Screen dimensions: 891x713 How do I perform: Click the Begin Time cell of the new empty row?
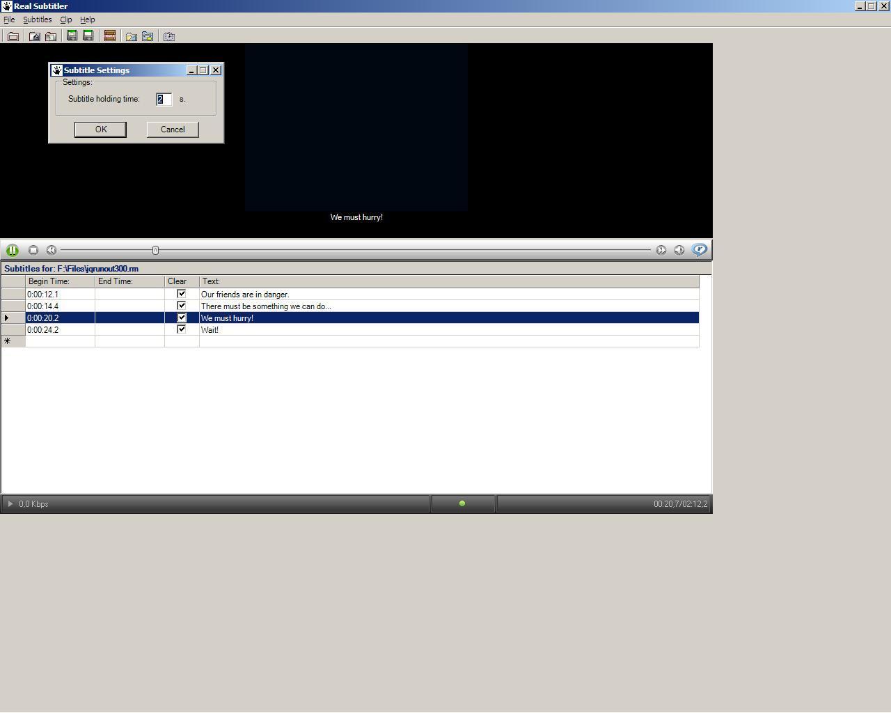tap(61, 341)
